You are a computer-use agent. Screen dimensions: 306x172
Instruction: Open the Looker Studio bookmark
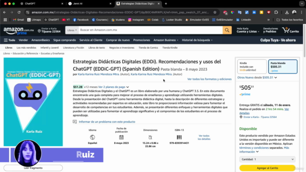[172, 20]
